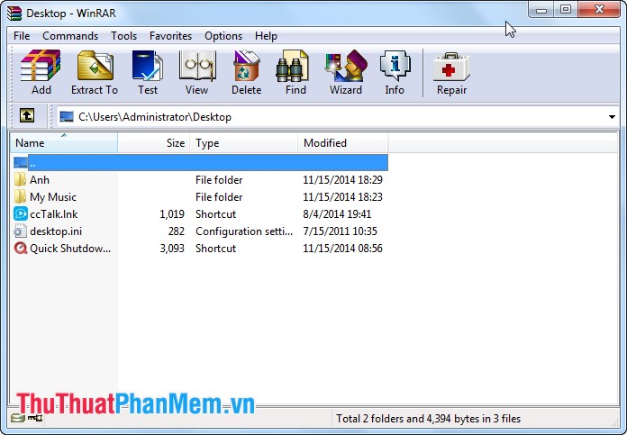Select the Quick Shutdow... file name
Screen dimensions: 627x435
70,249
